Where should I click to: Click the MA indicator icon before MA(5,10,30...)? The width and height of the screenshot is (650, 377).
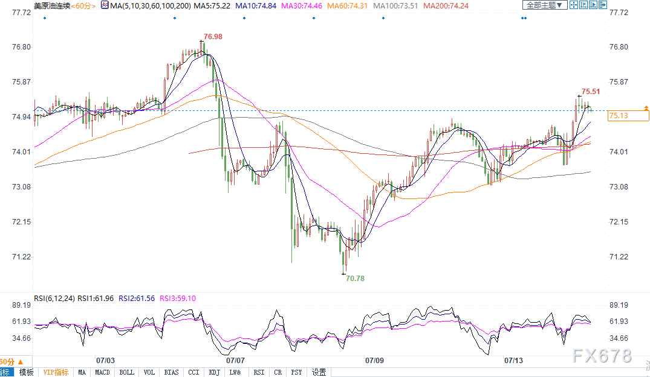click(x=105, y=5)
